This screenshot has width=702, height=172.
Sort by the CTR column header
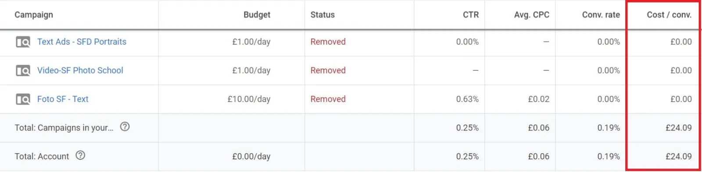point(471,14)
